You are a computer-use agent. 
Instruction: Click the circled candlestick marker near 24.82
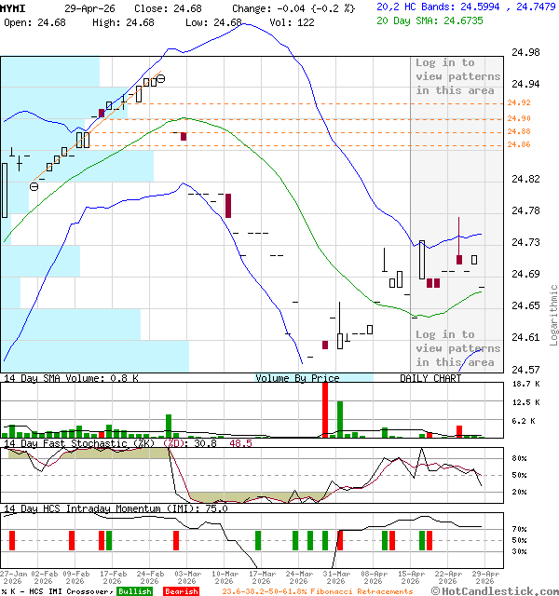pyautogui.click(x=34, y=185)
